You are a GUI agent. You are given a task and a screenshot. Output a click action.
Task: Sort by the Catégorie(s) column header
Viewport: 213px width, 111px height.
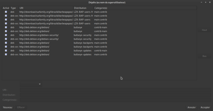(145, 8)
